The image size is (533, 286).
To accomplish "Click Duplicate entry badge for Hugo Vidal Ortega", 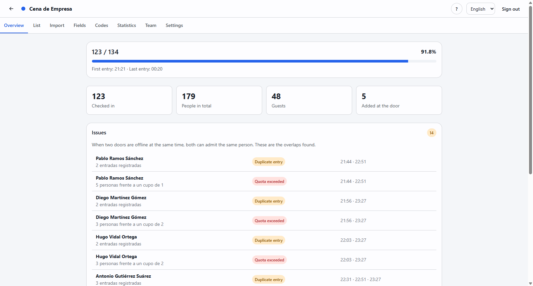I will click(268, 240).
